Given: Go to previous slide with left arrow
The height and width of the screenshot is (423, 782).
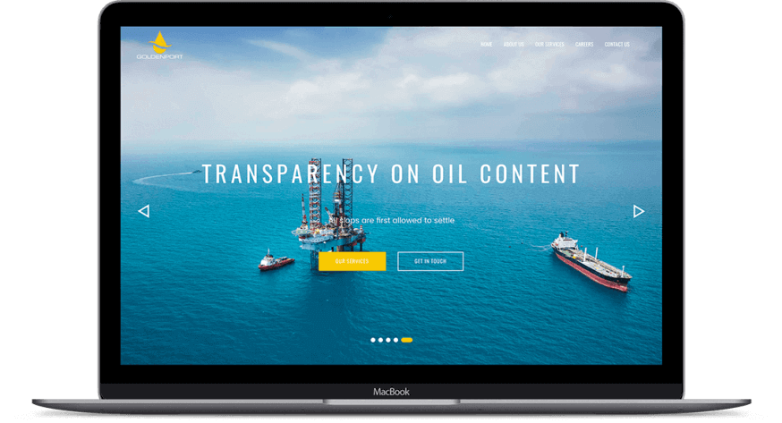Looking at the screenshot, I should coord(143,211).
